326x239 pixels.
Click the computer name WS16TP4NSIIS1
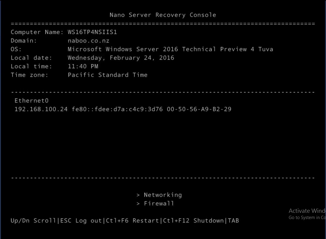pyautogui.click(x=92, y=32)
